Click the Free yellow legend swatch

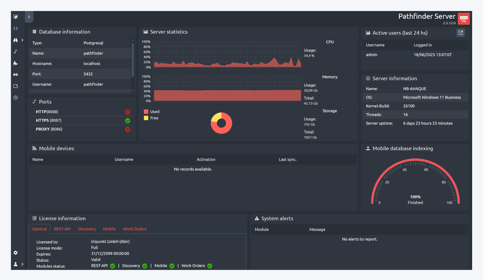146,118
